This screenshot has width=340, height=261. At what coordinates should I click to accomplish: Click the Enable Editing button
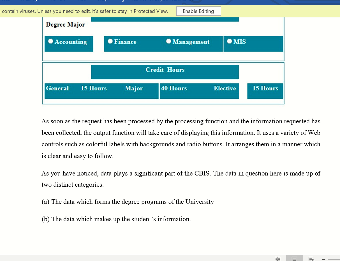pyautogui.click(x=198, y=11)
